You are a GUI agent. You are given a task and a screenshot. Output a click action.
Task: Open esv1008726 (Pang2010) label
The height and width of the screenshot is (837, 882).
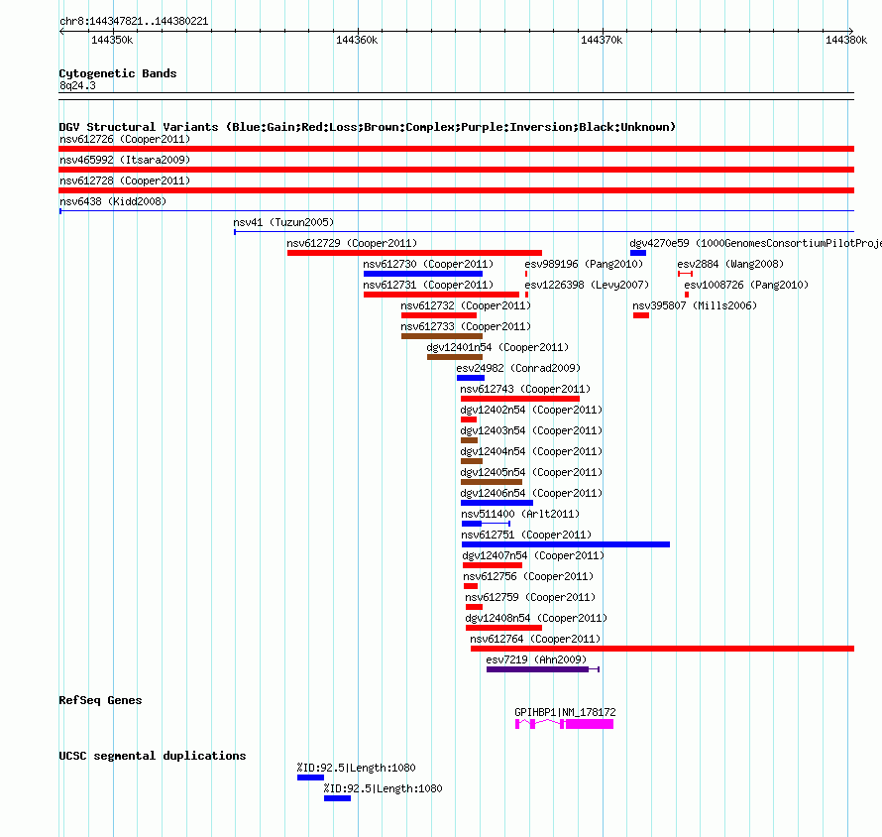pos(746,285)
